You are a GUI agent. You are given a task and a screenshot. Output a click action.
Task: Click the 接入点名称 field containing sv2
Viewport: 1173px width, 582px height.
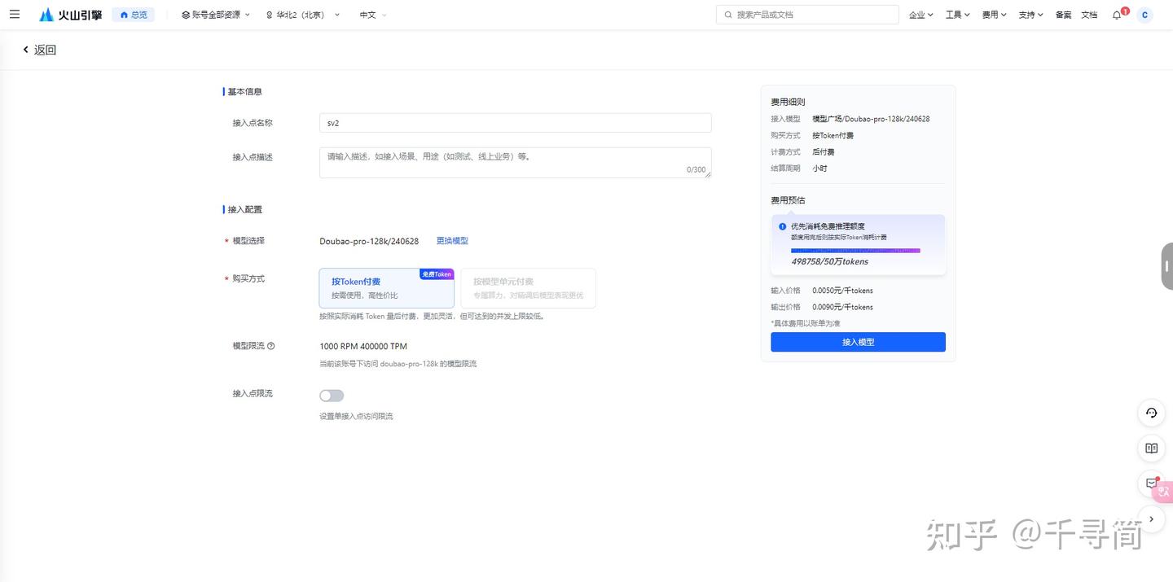coord(515,123)
